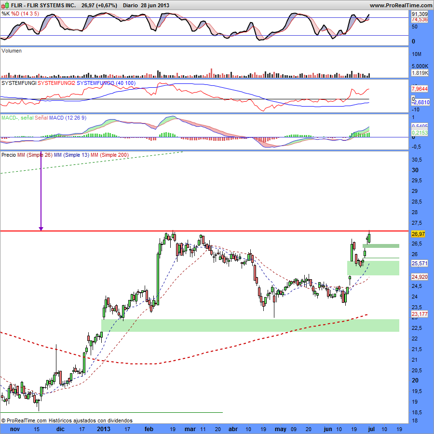434x434 pixels.
Task: Click the mar label on time axis
Action: click(x=190, y=429)
